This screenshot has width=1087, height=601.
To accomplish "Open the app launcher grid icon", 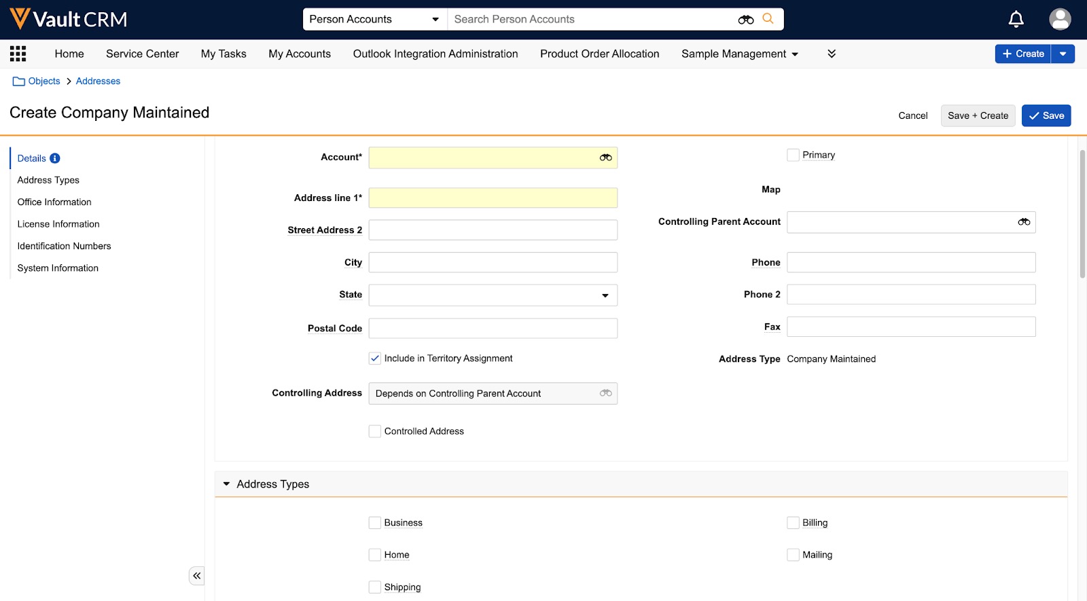I will coord(18,54).
